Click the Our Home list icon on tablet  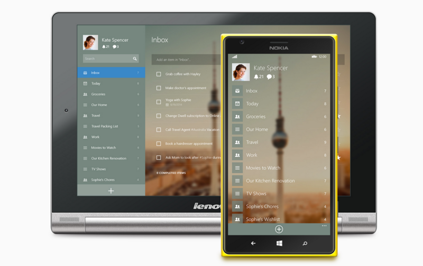click(85, 104)
